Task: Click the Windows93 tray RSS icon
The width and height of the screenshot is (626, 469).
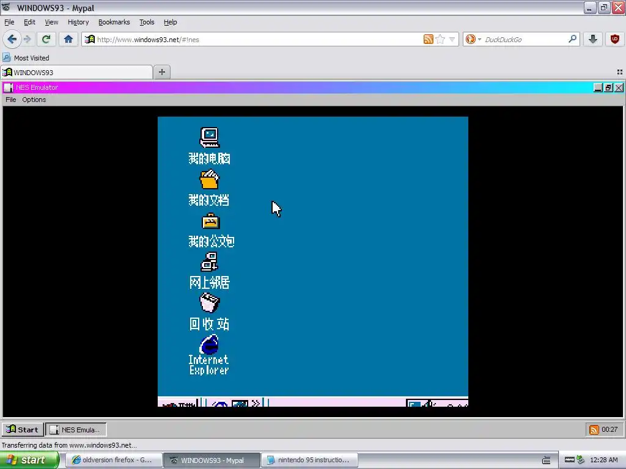Action: coord(594,429)
